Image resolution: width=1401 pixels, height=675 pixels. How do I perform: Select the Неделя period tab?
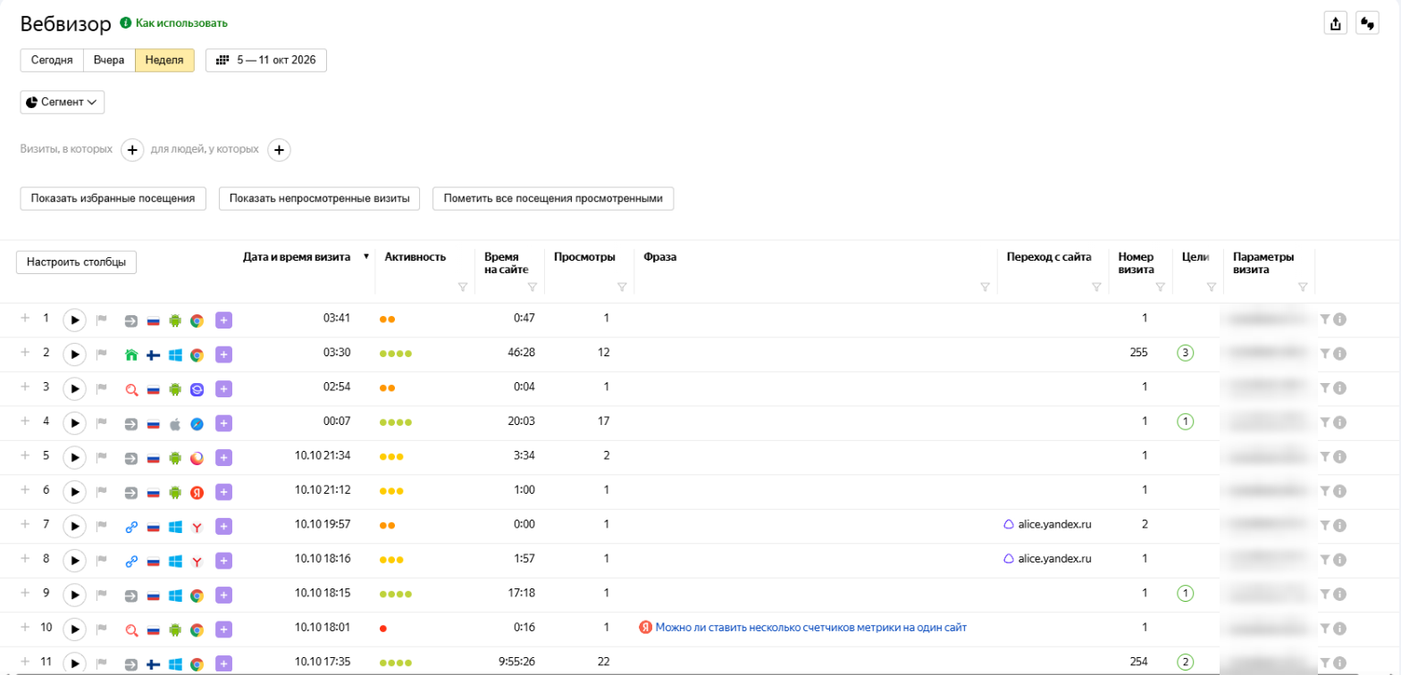[164, 60]
